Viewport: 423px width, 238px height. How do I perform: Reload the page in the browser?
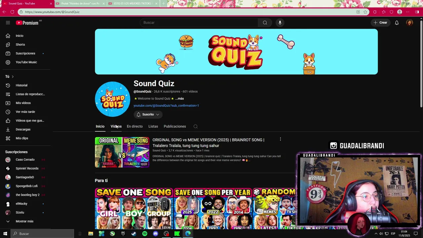(x=12, y=12)
